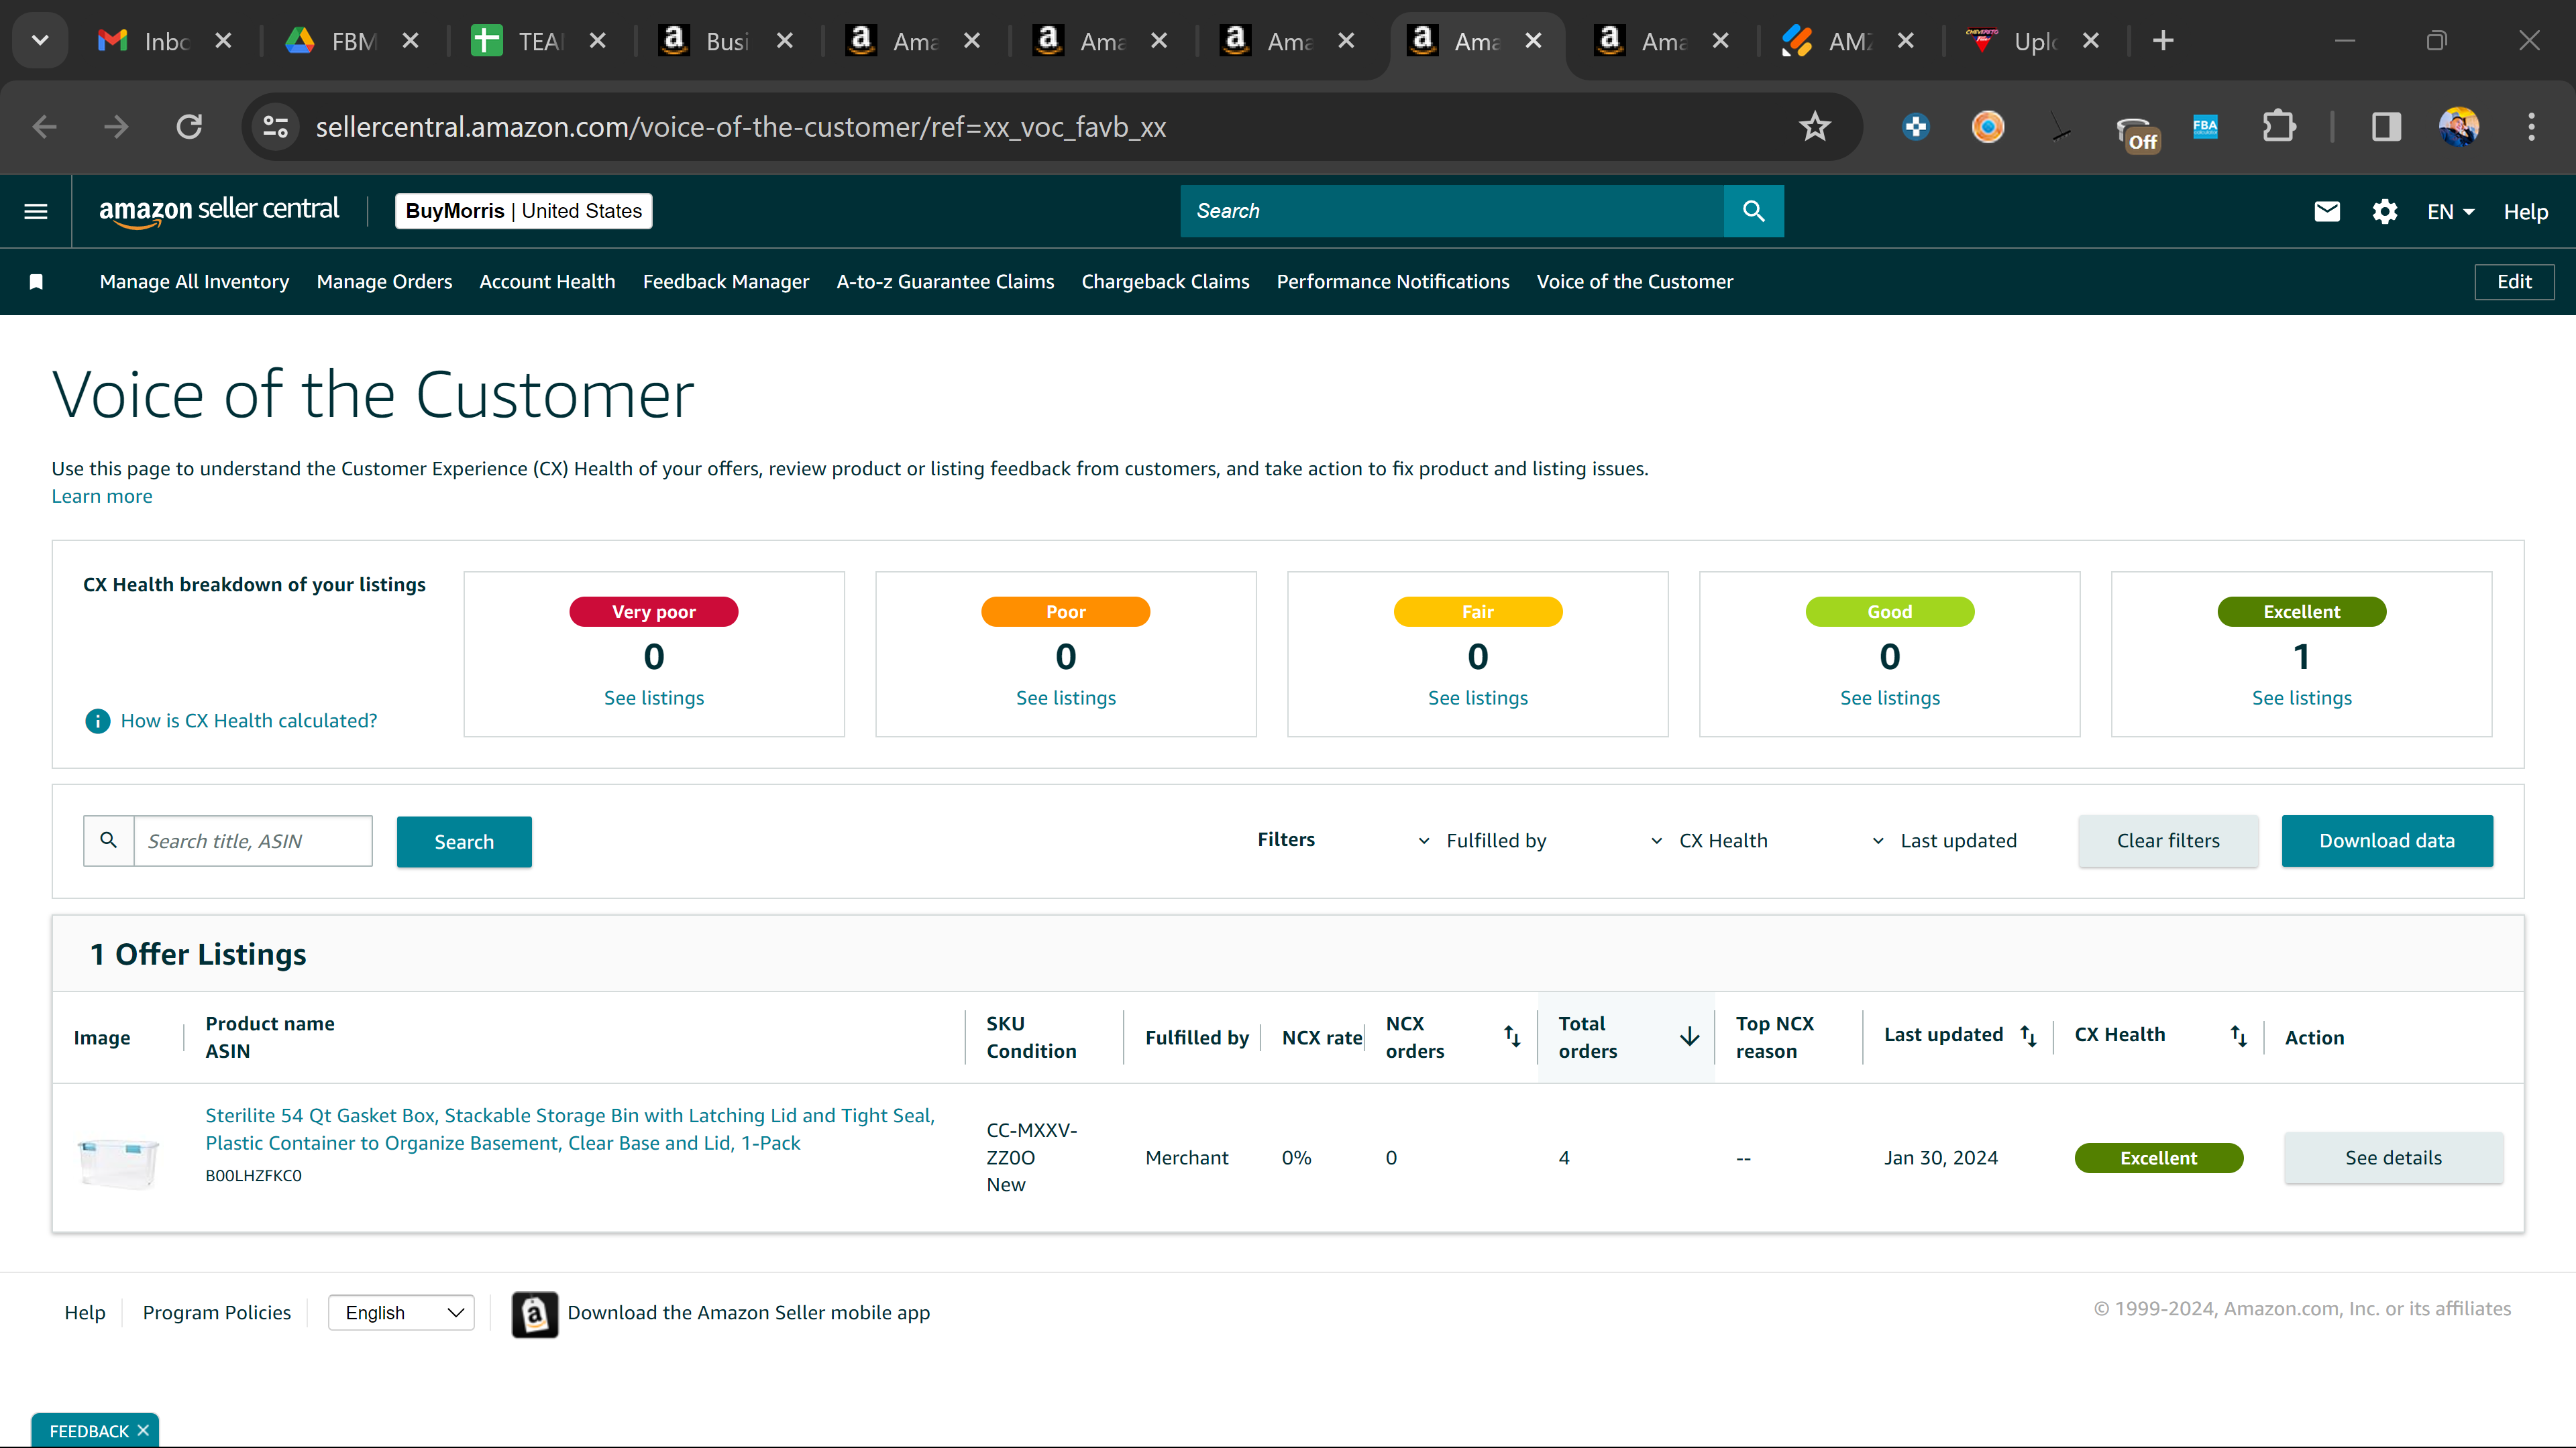
Task: See listings under Excellent
Action: click(2302, 697)
